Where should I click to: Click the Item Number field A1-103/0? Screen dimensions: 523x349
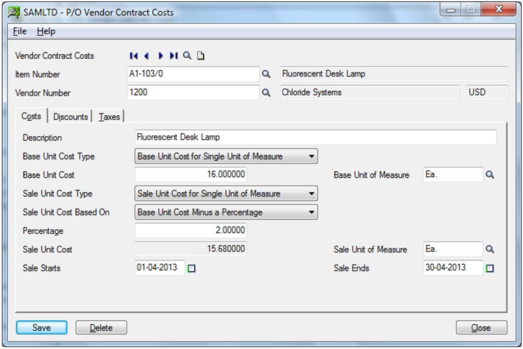point(193,74)
